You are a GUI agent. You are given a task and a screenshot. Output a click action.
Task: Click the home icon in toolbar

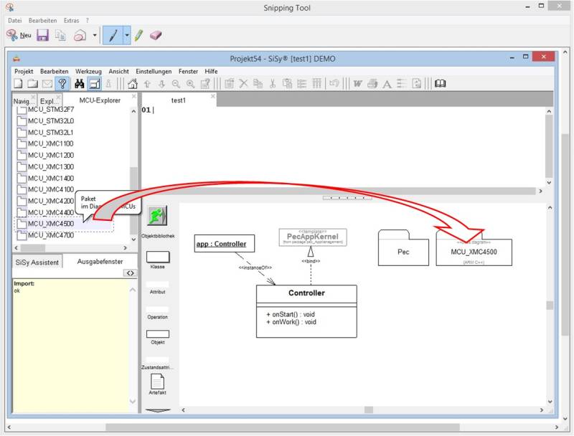pyautogui.click(x=133, y=84)
